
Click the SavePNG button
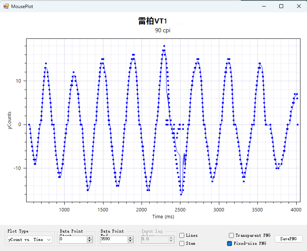tap(289, 239)
